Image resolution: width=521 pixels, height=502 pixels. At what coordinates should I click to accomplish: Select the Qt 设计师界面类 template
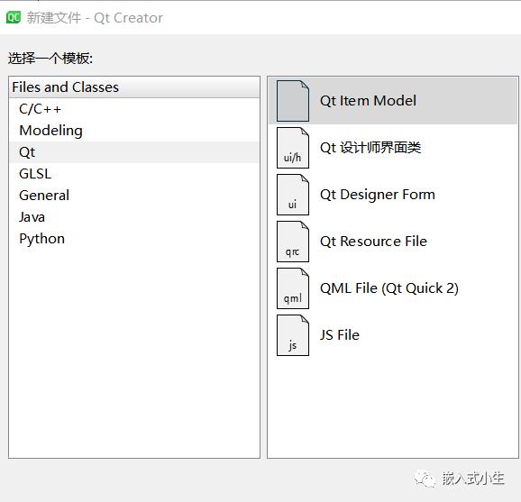click(x=393, y=148)
